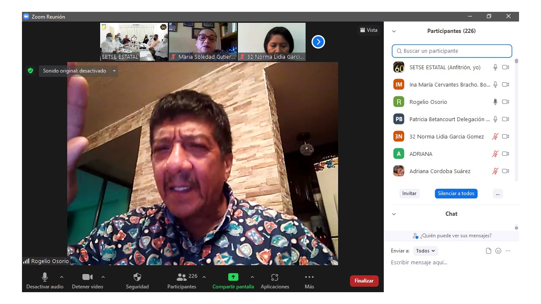541x304 pixels.
Task: Toggle microphone icon for Patricia Betancourt row
Action: [x=495, y=119]
